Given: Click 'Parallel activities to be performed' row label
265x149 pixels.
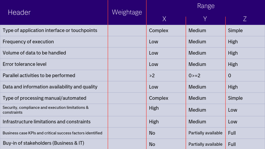Looking at the screenshot, I should click(x=39, y=76).
